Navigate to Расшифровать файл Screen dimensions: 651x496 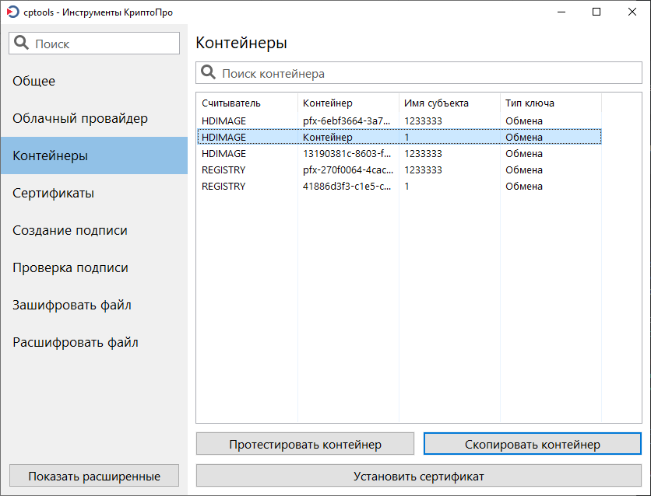pyautogui.click(x=75, y=342)
